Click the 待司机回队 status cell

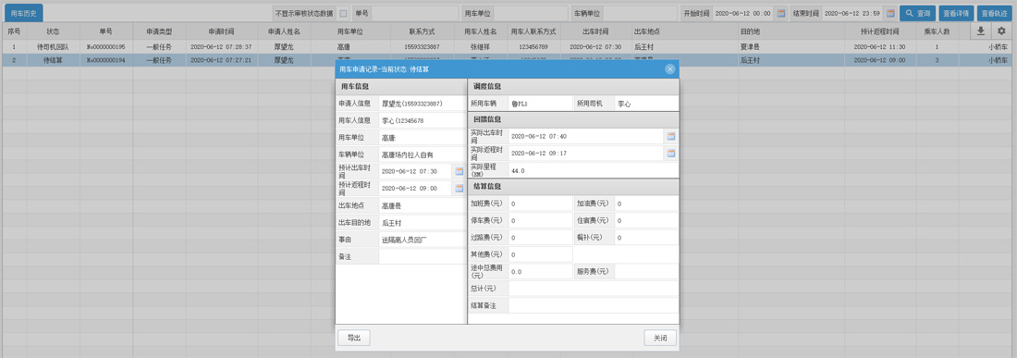coord(54,46)
